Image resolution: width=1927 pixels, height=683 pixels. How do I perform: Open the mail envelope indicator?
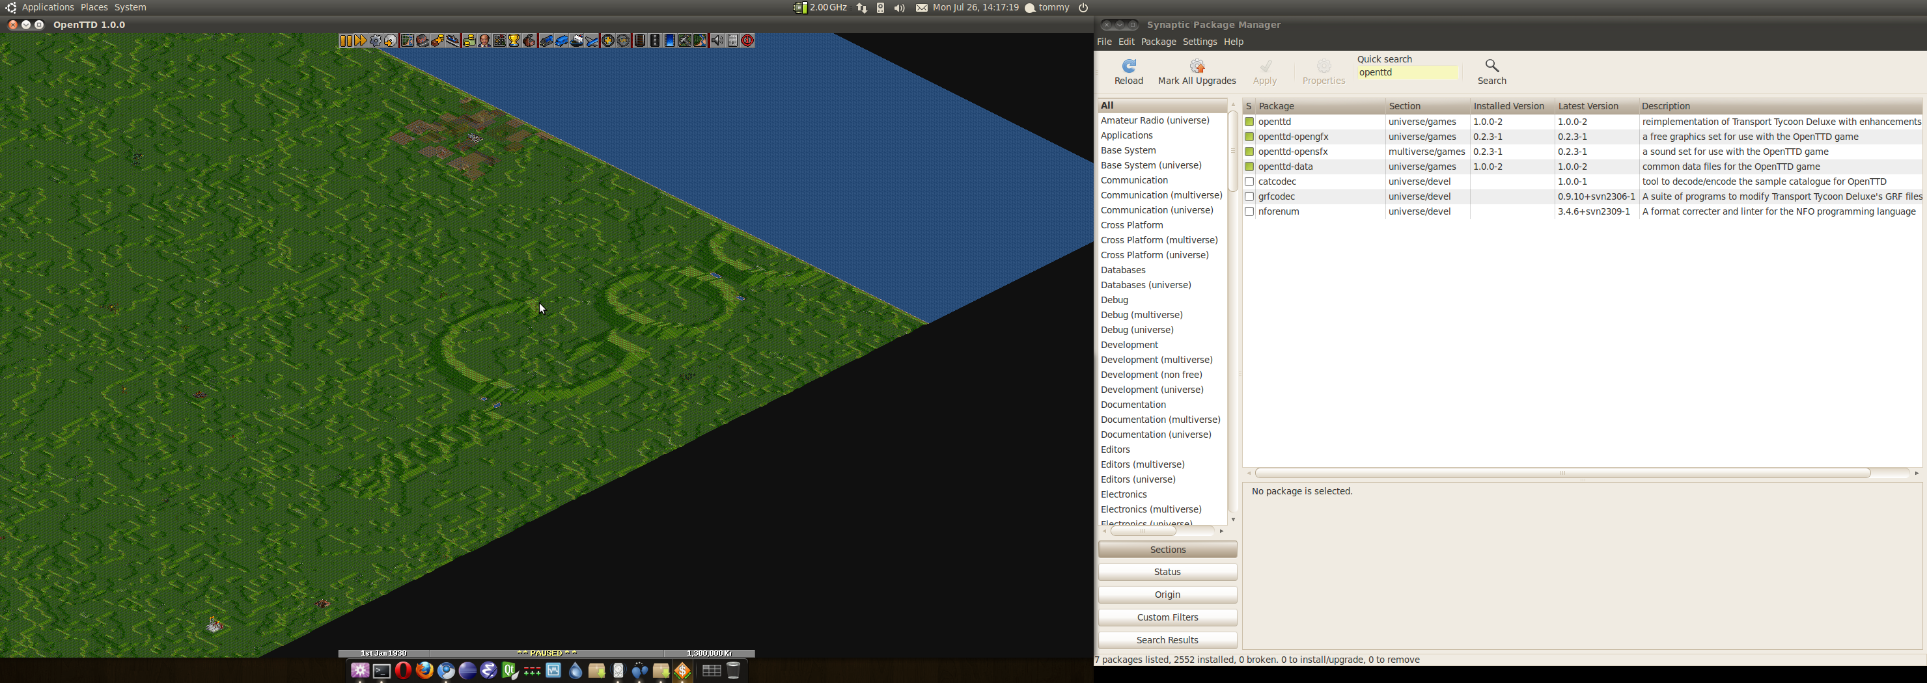(922, 7)
